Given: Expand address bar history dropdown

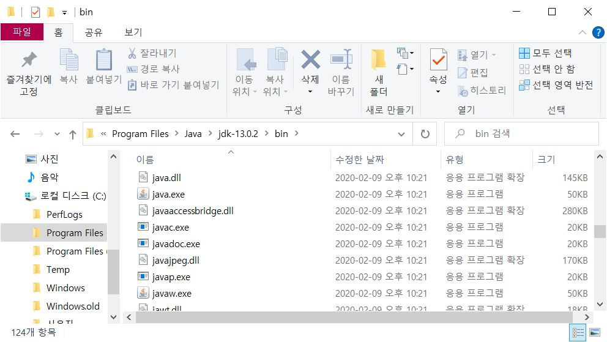Looking at the screenshot, I should (x=401, y=134).
